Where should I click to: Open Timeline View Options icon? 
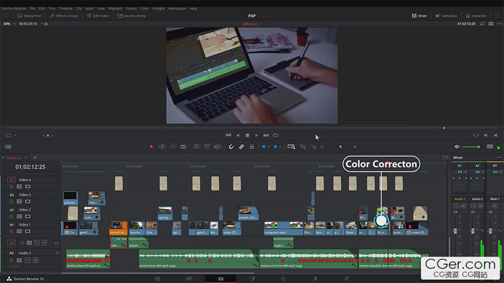pos(8,146)
